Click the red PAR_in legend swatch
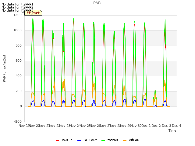This screenshot has height=146, width=195. (x=58, y=141)
